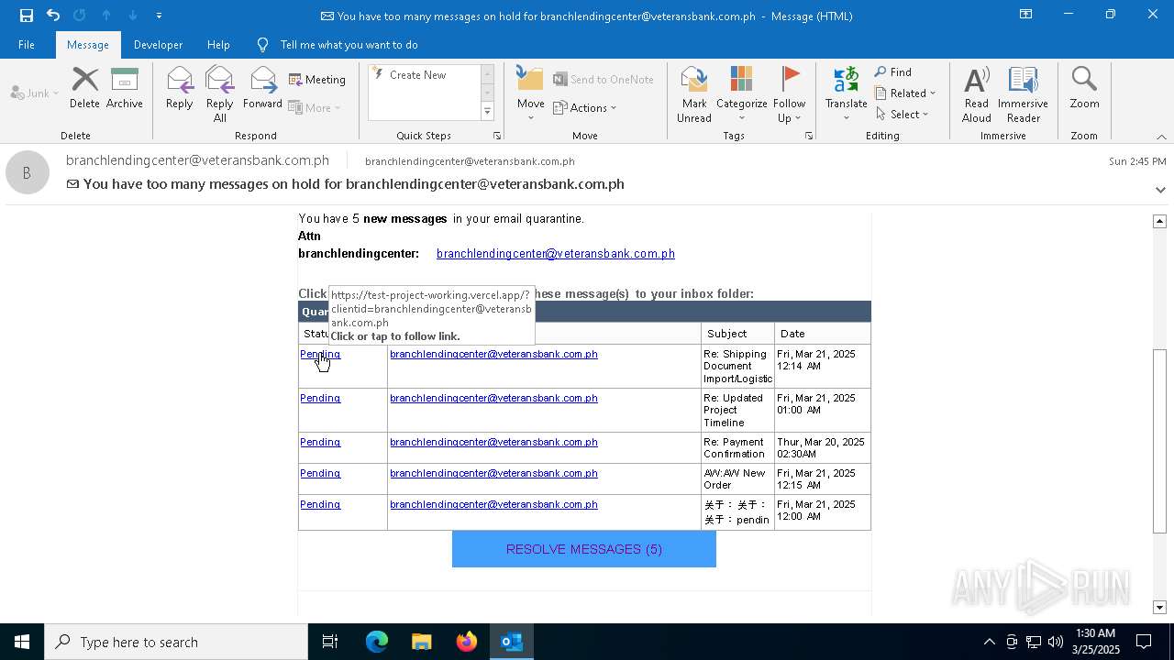Click the Outlook taskbar icon

(512, 642)
